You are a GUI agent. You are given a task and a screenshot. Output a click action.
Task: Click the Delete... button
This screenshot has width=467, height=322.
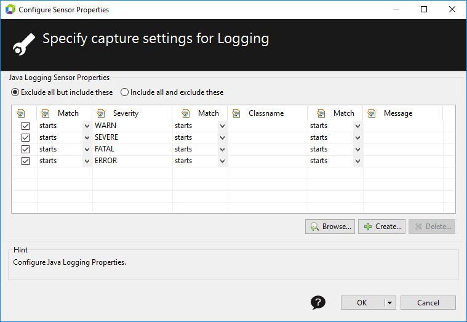point(432,227)
